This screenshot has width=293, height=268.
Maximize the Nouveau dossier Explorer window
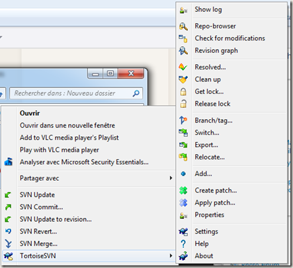pyautogui.click(x=110, y=73)
